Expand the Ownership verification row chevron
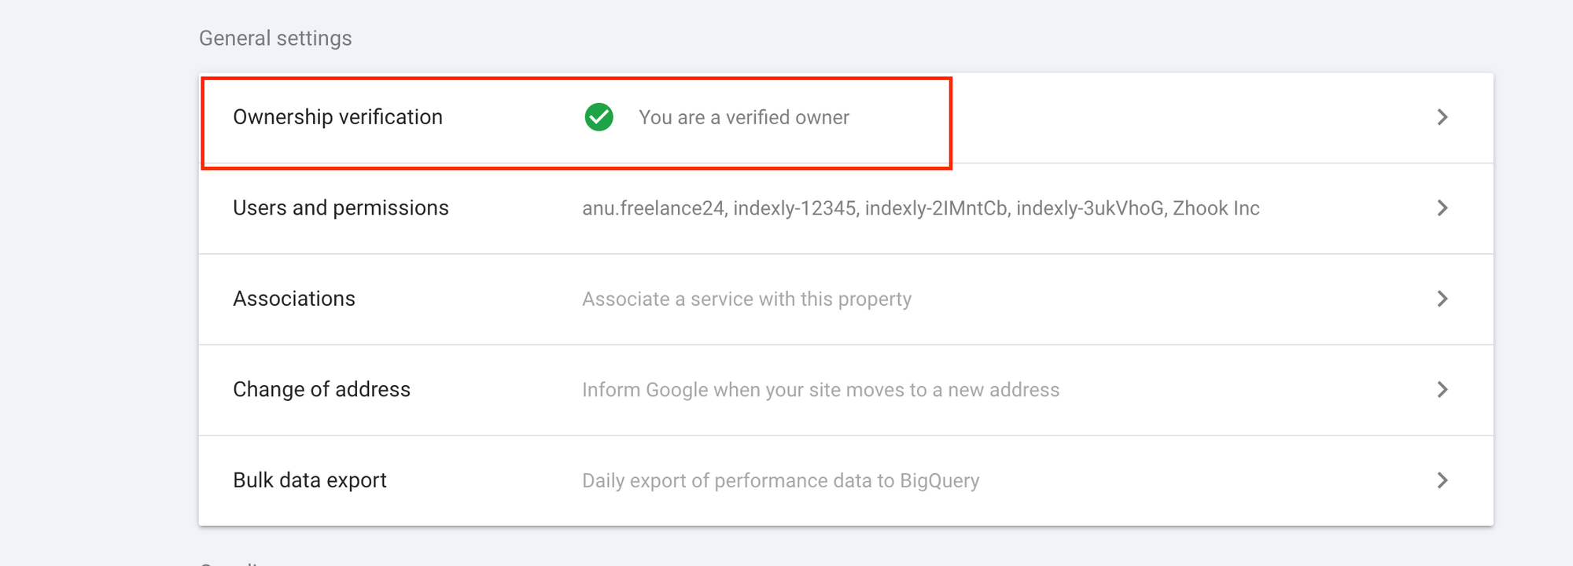The width and height of the screenshot is (1573, 566). (1442, 117)
